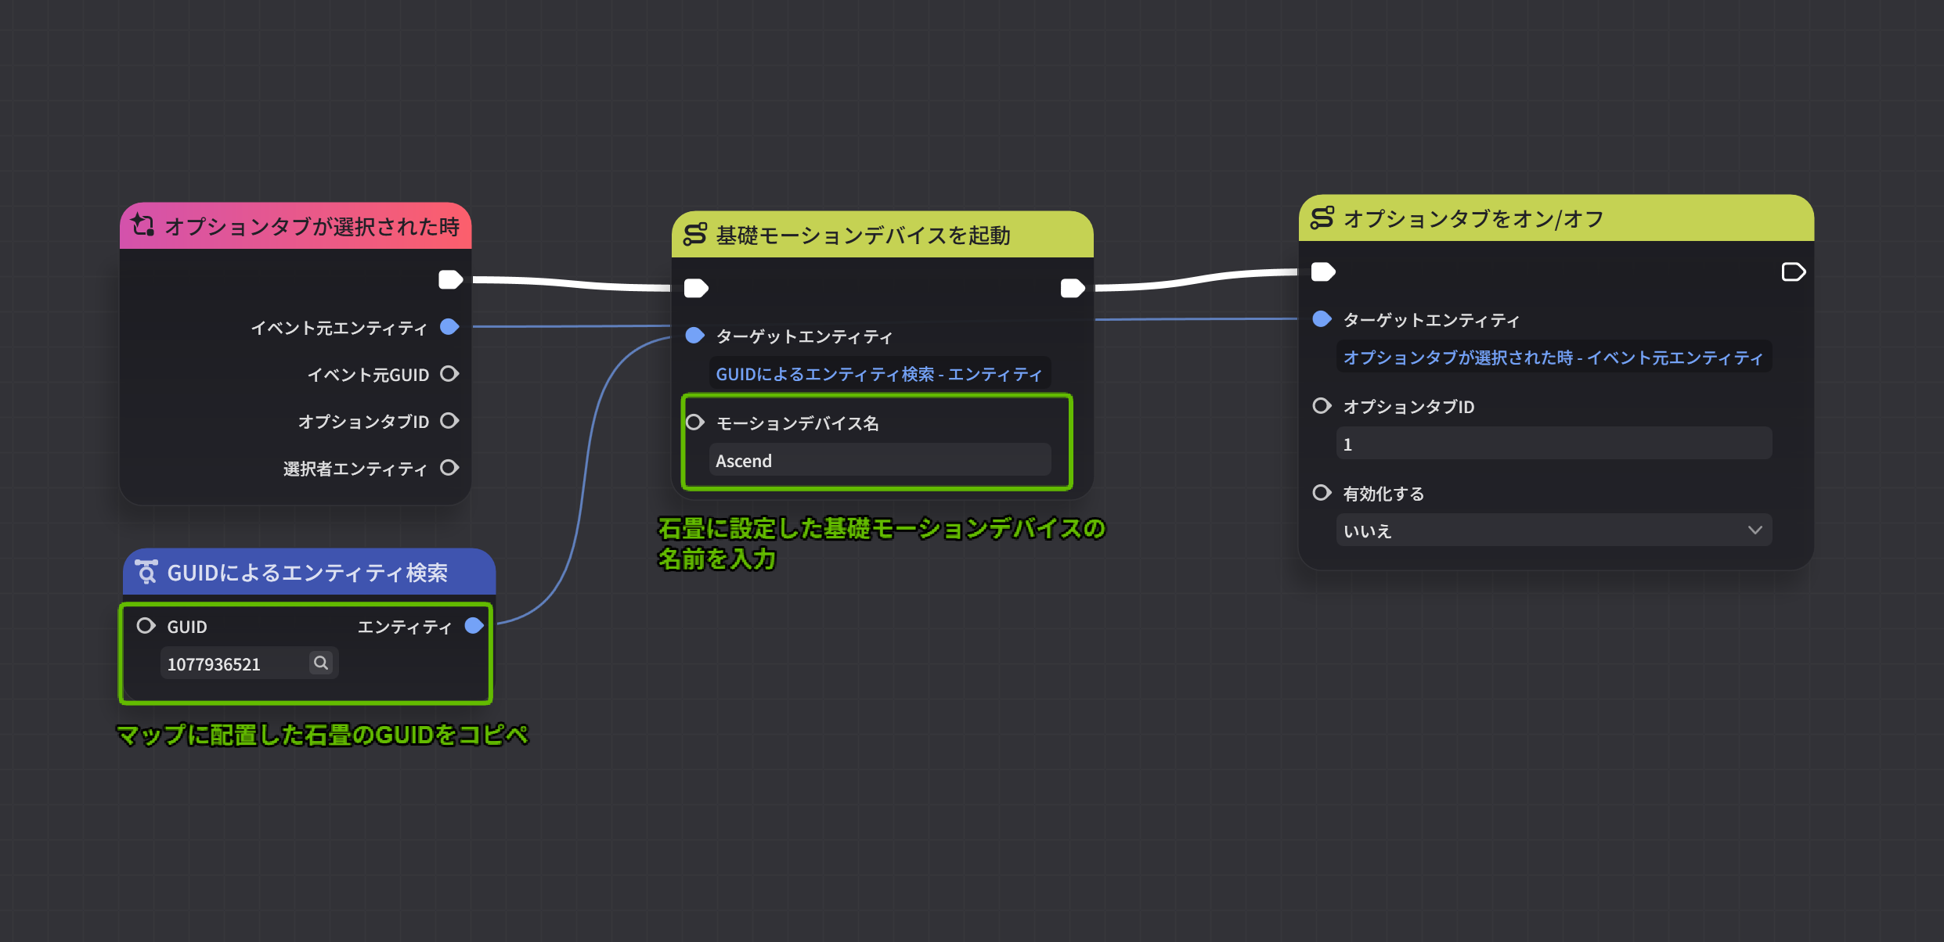Click the magnifier button beside the GUID value
Viewport: 1944px width, 942px height.
[x=321, y=663]
